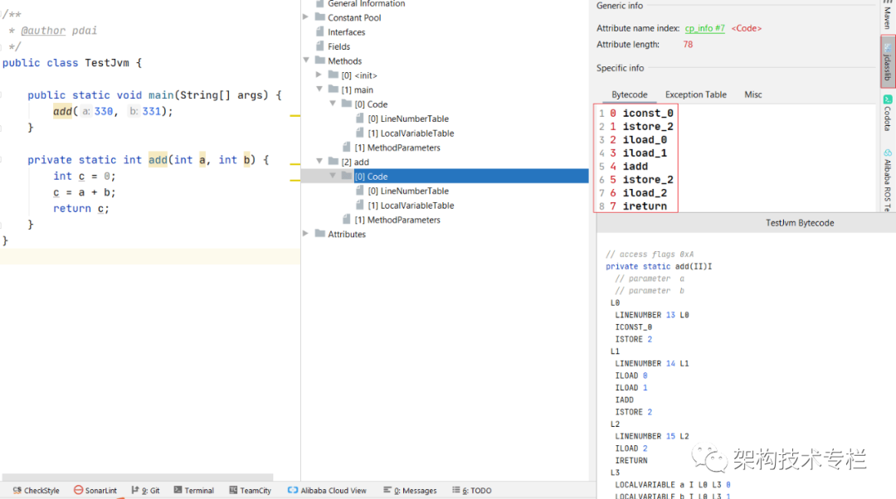Image resolution: width=896 pixels, height=499 pixels.
Task: Open the 0: Messages tool window
Action: tap(411, 491)
